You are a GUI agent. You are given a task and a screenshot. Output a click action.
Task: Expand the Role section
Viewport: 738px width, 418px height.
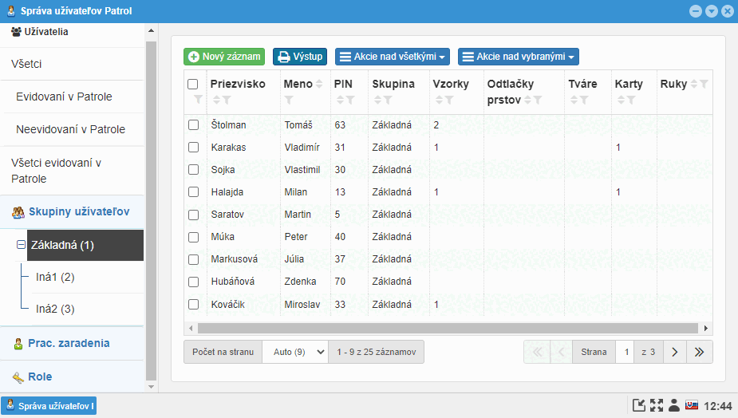72,377
